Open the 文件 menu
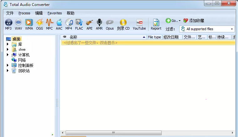Viewport: 238px width, 137px height. [10, 13]
